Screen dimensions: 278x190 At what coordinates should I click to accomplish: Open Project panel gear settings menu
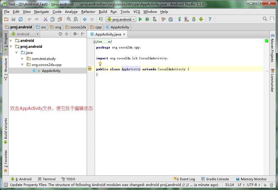click(76, 34)
